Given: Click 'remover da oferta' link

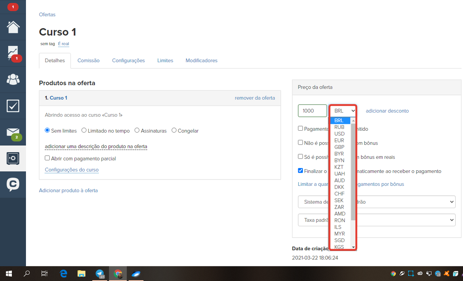Looking at the screenshot, I should pyautogui.click(x=255, y=98).
